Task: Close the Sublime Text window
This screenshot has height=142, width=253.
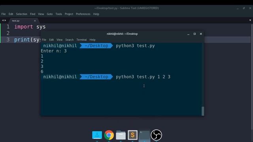Action: pos(250,8)
